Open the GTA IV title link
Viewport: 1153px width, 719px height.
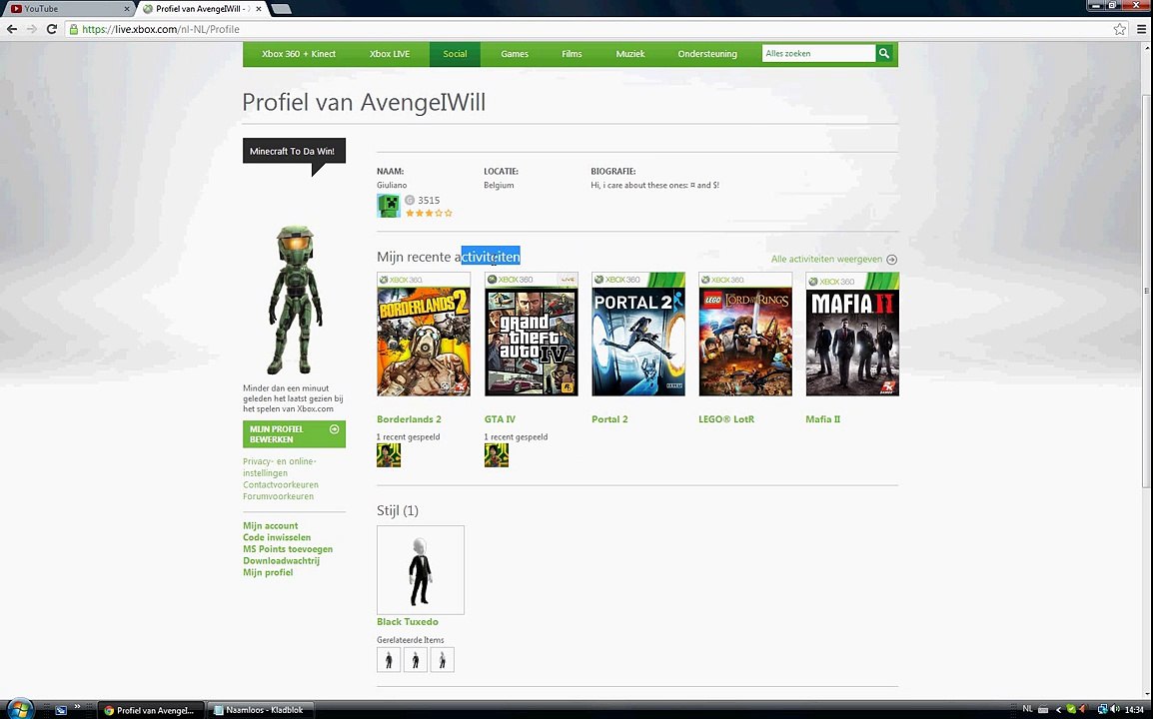click(x=500, y=419)
